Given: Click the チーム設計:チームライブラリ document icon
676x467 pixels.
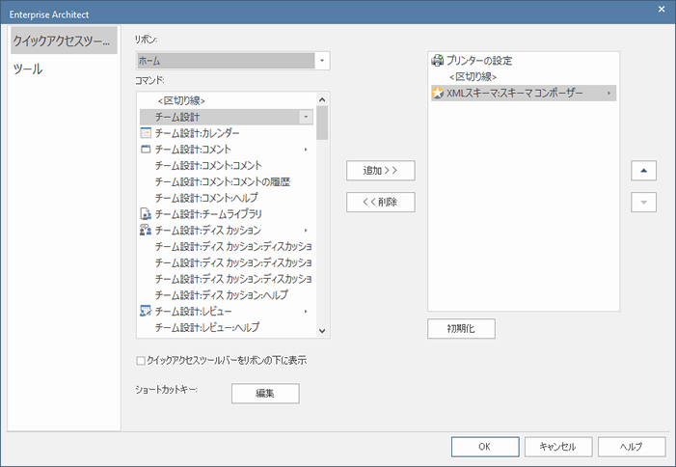Looking at the screenshot, I should 146,214.
